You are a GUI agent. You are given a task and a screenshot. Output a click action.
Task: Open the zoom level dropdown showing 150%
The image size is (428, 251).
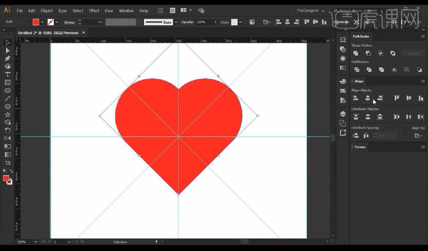(x=36, y=242)
